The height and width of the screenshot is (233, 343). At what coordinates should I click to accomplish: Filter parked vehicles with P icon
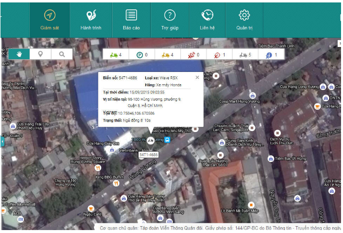pos(141,54)
